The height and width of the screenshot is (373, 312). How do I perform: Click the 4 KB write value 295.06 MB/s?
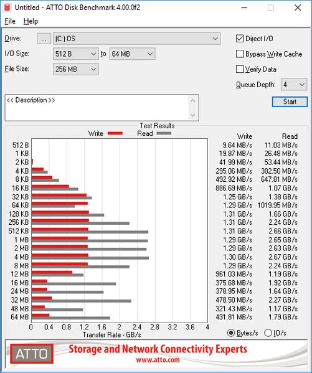click(x=234, y=171)
